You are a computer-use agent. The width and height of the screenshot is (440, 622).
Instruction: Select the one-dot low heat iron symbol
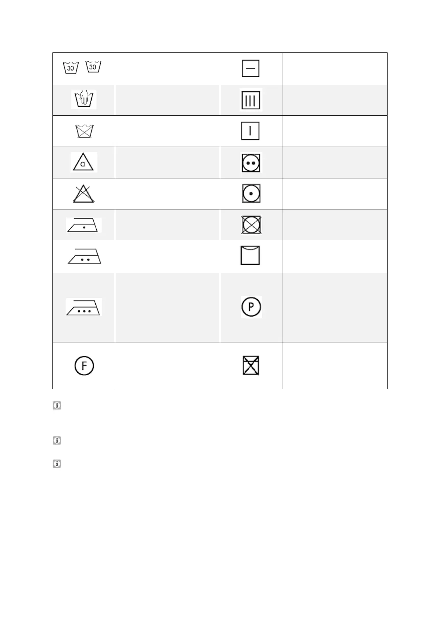[x=84, y=225]
